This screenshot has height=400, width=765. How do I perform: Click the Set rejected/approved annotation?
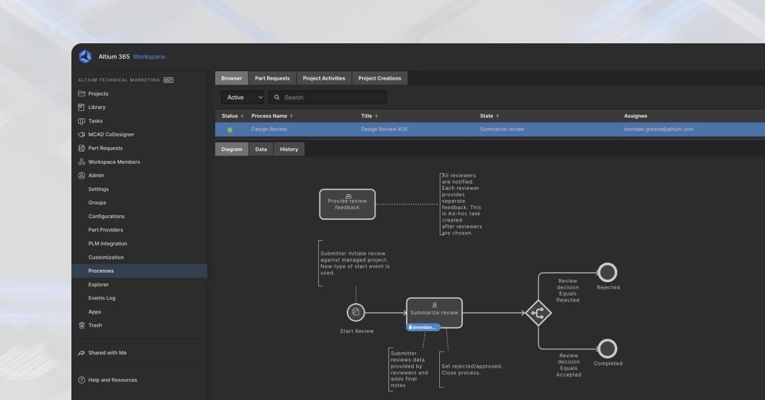click(x=472, y=369)
